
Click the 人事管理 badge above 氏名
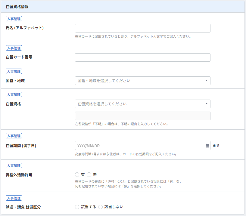coord(14,19)
